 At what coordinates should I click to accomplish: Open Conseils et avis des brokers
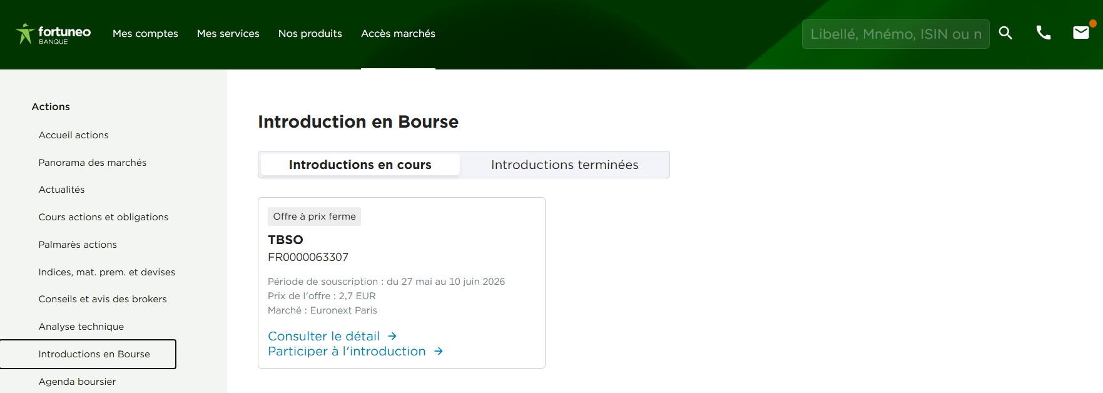(x=103, y=299)
